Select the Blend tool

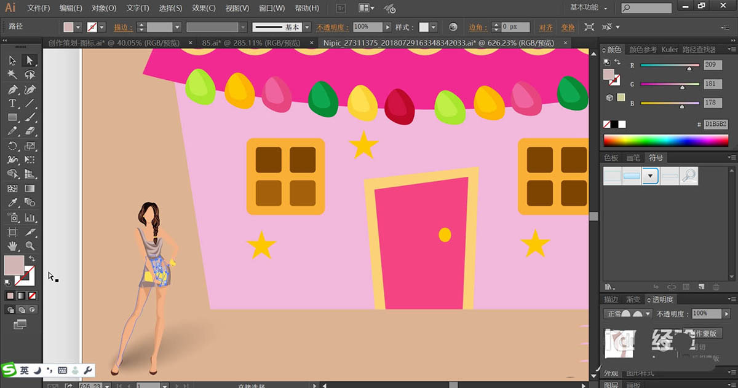[30, 203]
